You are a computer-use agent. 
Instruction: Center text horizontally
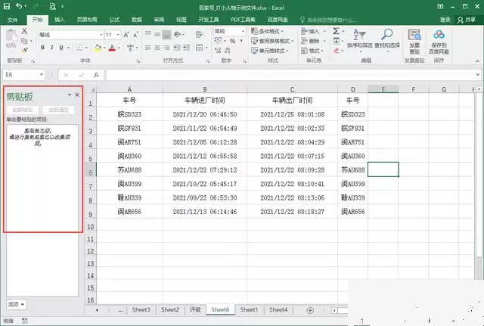[157, 48]
